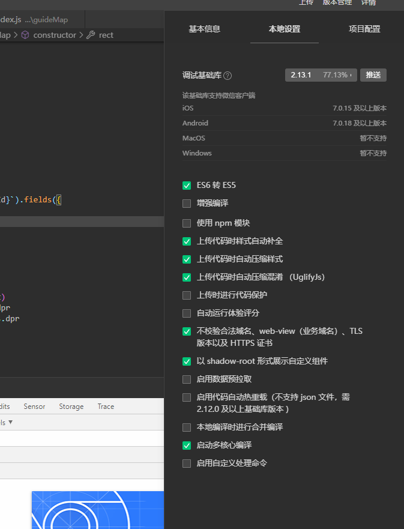404x529 pixels.
Task: Expand the dropdown arrow in devtools filter row
Action: [10, 422]
